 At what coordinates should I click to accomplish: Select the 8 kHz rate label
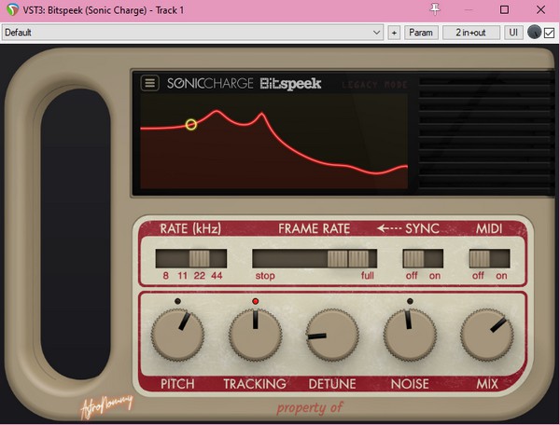[x=166, y=276]
